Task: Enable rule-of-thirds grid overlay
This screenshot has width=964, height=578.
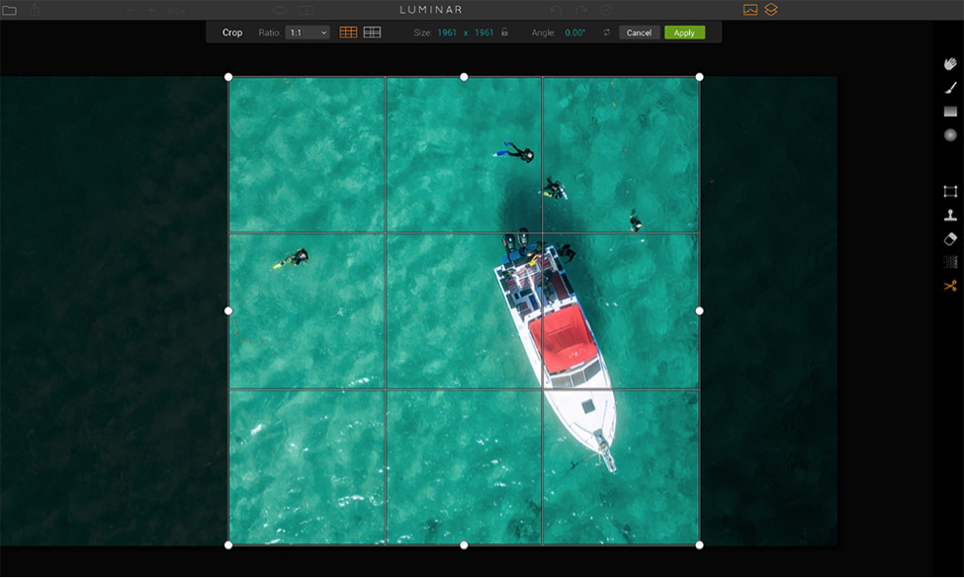Action: point(348,33)
